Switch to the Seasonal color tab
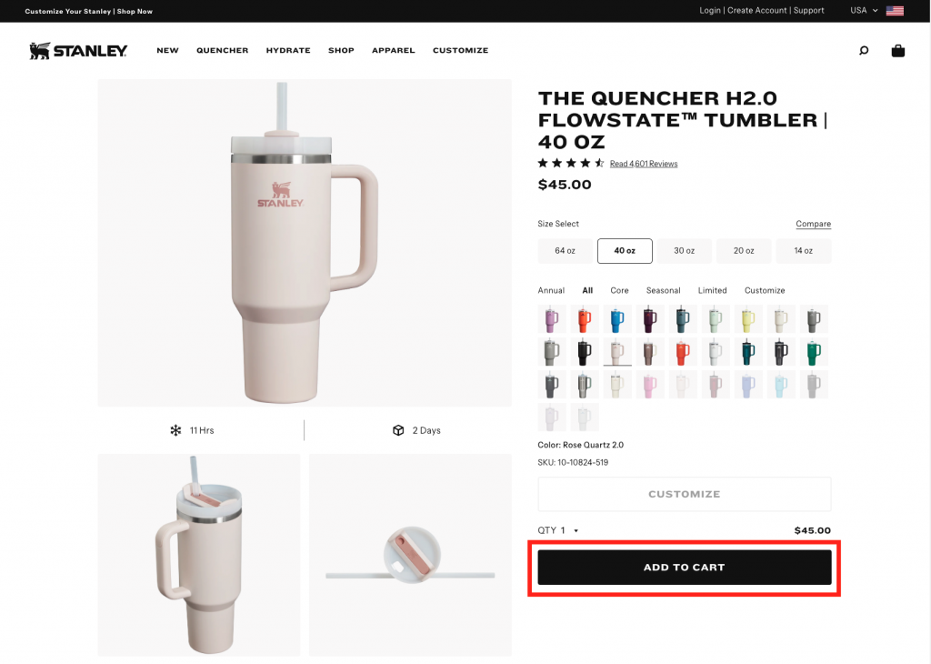This screenshot has height=664, width=931. (x=663, y=290)
